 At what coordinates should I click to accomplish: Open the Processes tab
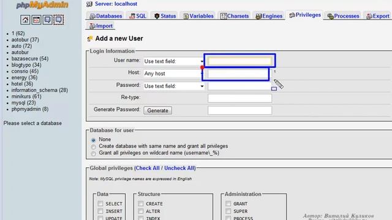(x=343, y=16)
